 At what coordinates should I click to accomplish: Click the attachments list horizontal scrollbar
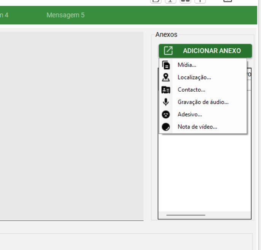click(186, 215)
